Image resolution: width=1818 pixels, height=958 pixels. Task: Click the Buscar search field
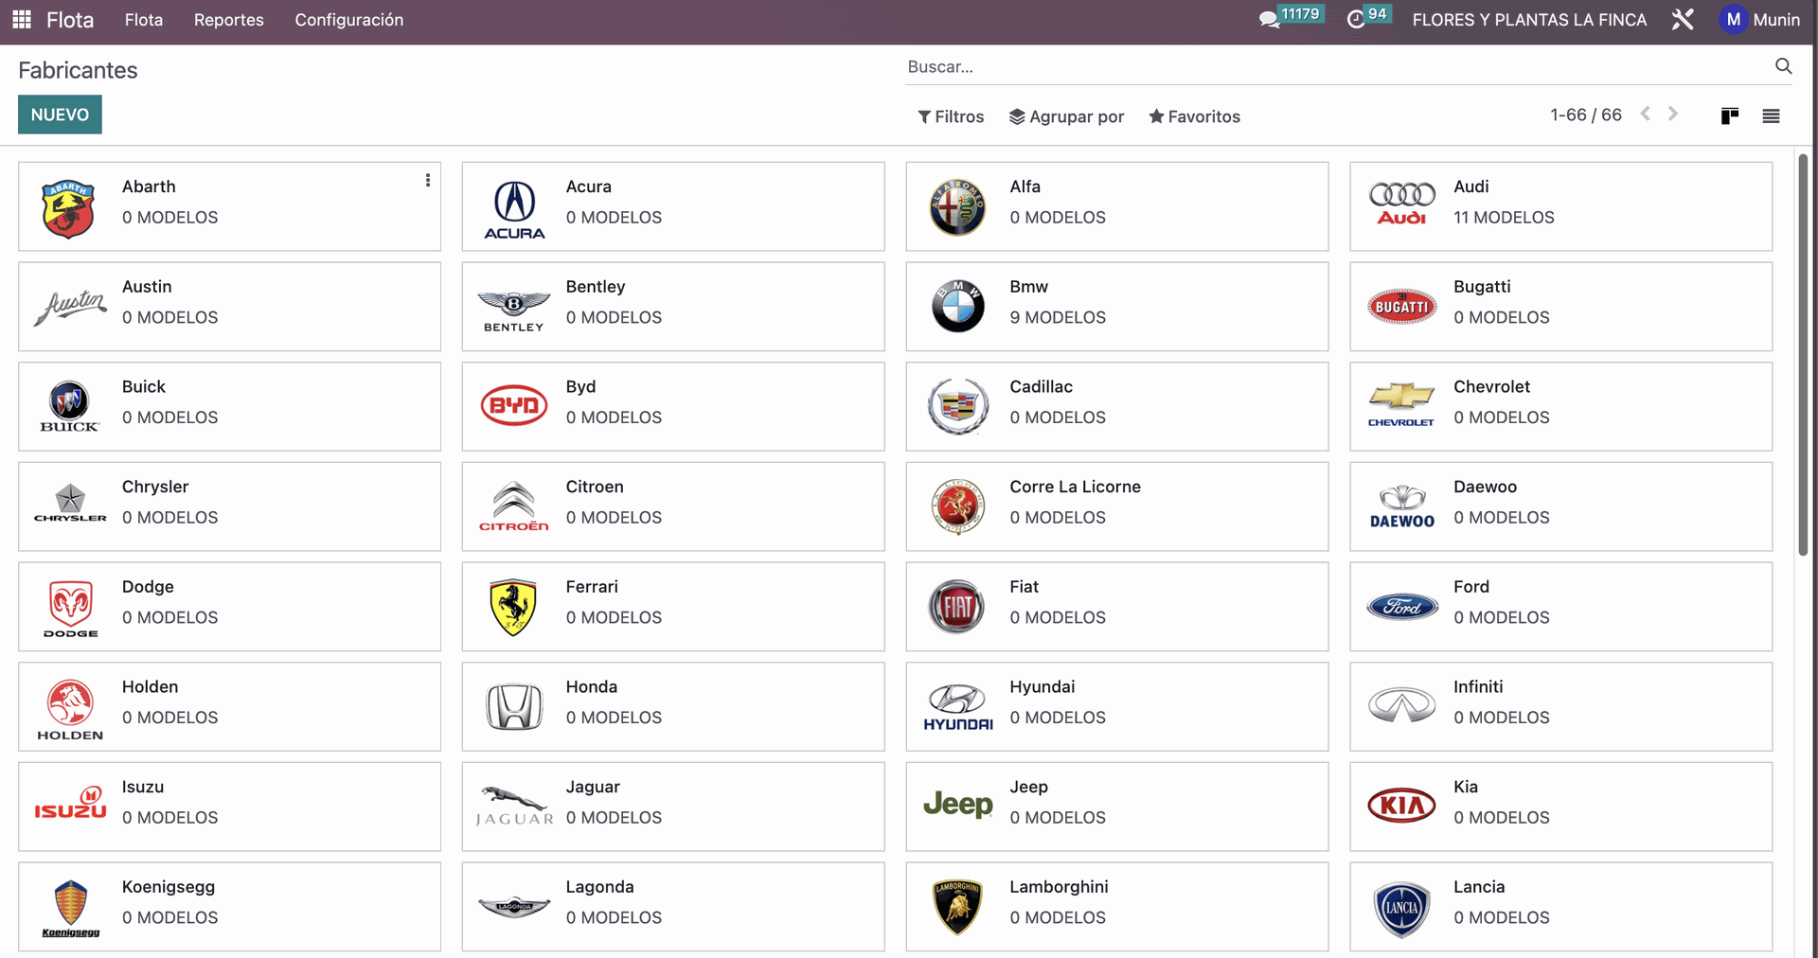pyautogui.click(x=1326, y=66)
